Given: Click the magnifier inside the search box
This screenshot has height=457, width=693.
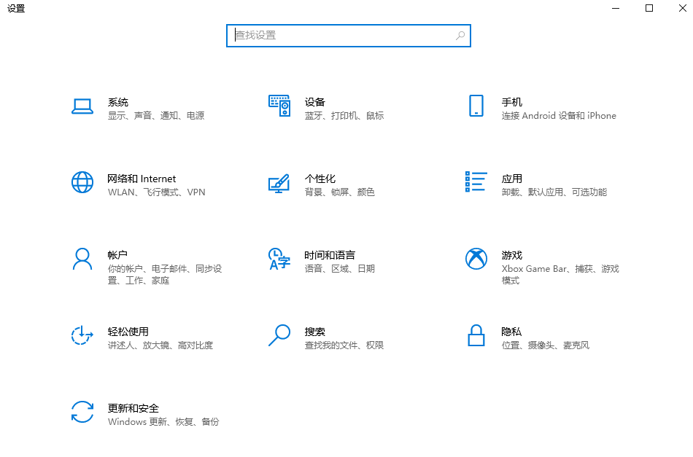Looking at the screenshot, I should pyautogui.click(x=460, y=35).
